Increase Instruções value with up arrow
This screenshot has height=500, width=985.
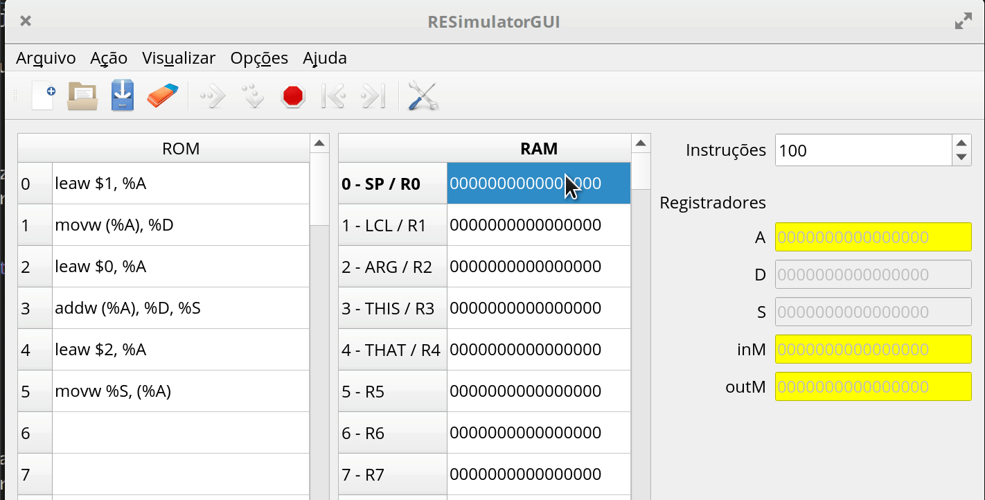click(x=961, y=143)
